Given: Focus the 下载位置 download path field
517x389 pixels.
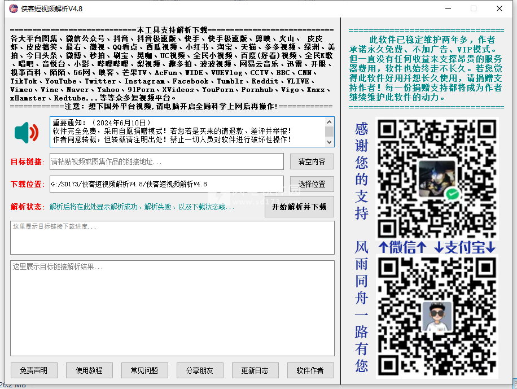Looking at the screenshot, I should [167, 184].
